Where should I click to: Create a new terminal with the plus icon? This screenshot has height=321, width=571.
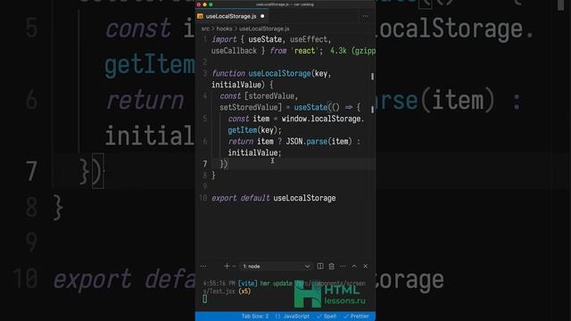click(227, 267)
